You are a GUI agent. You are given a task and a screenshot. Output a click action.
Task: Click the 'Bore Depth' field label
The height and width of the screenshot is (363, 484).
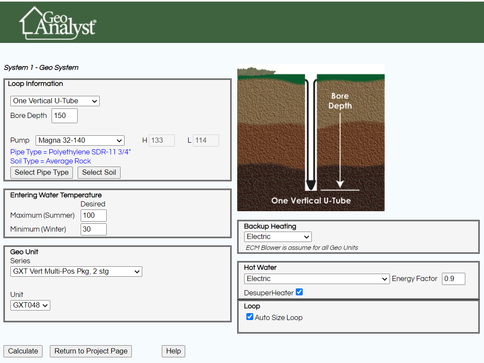click(28, 116)
